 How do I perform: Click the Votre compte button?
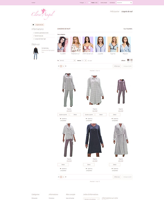tap(104, 3)
